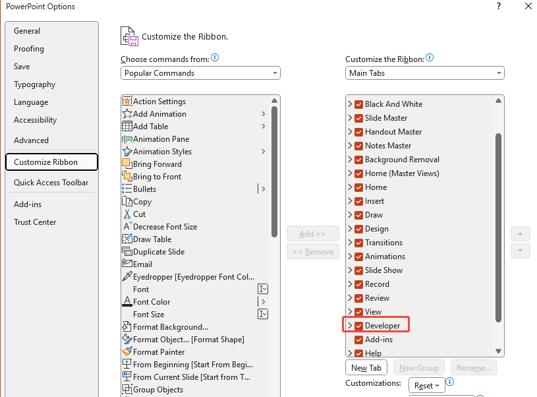Open the Trust Center section
This screenshot has width=537, height=397.
click(35, 222)
